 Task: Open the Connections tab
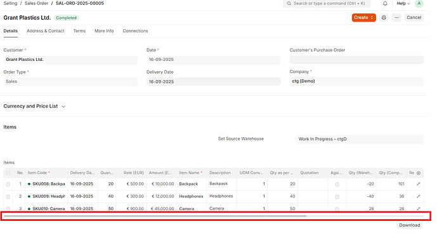(x=135, y=31)
